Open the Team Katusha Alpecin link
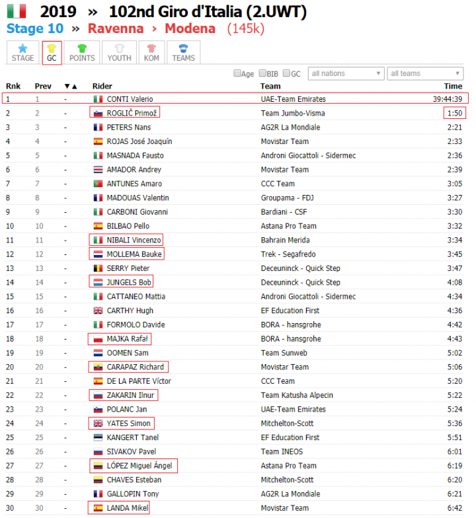 (297, 395)
